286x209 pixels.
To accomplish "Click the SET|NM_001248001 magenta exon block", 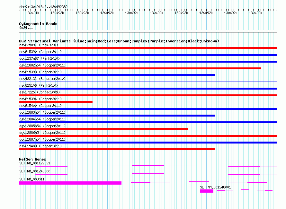I will [207, 191].
